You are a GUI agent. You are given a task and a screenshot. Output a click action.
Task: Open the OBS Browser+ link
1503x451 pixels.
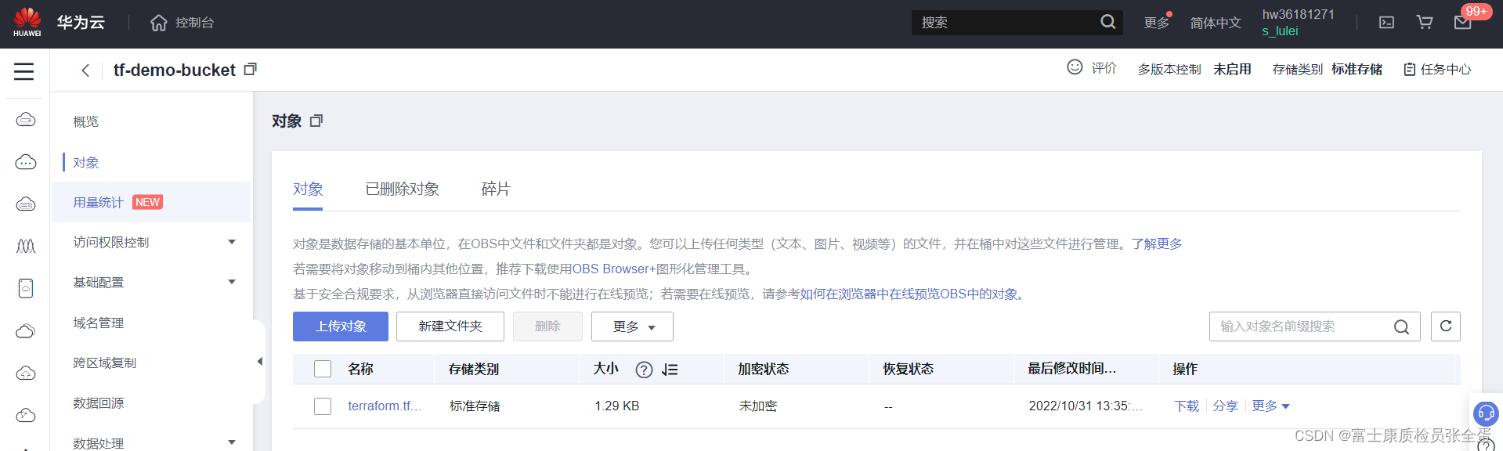[x=614, y=269]
